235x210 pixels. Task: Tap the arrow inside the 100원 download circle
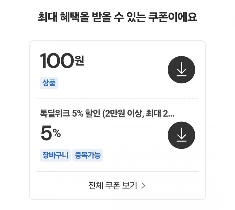181,69
